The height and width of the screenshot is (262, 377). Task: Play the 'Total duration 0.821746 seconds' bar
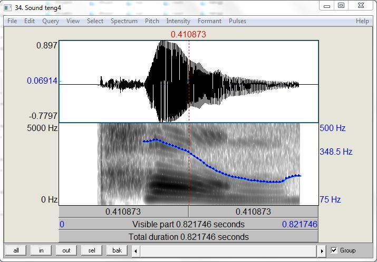tap(189, 237)
